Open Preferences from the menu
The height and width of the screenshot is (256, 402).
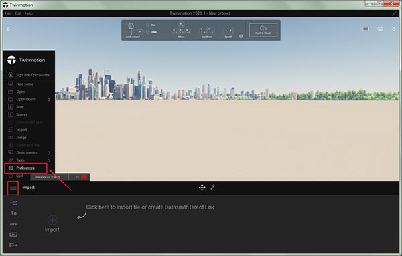pos(25,168)
